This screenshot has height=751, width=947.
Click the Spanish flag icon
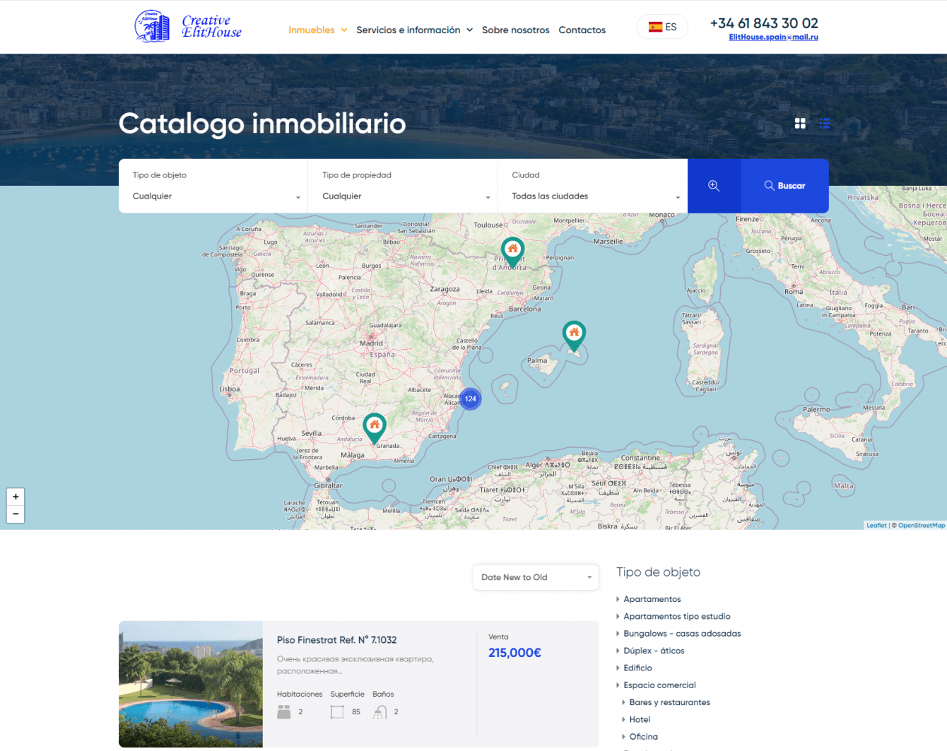[x=655, y=27]
